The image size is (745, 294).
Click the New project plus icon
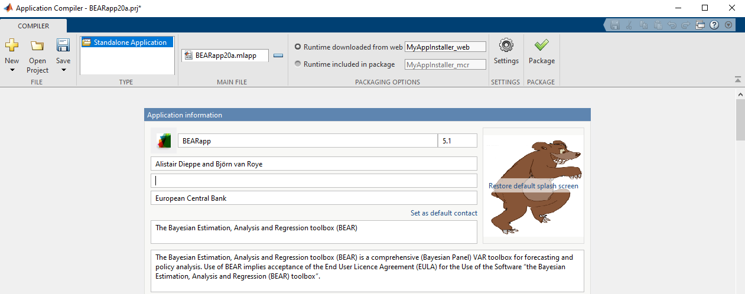pyautogui.click(x=11, y=45)
